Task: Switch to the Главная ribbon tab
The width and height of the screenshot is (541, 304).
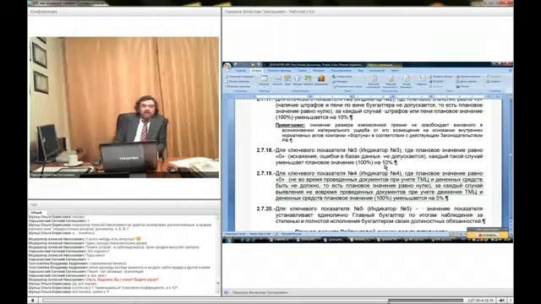Action: 240,71
